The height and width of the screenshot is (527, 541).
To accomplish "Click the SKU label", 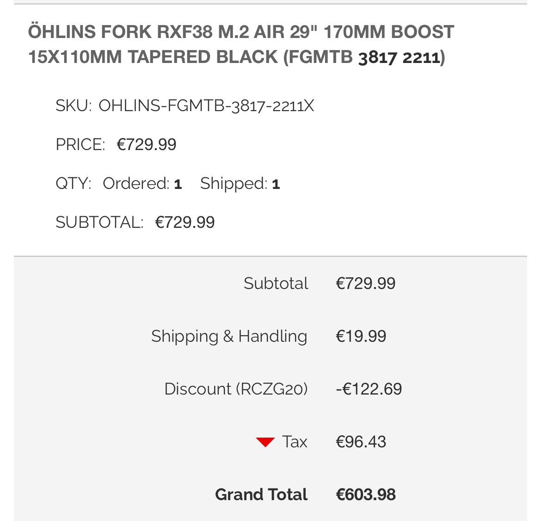I will [74, 106].
